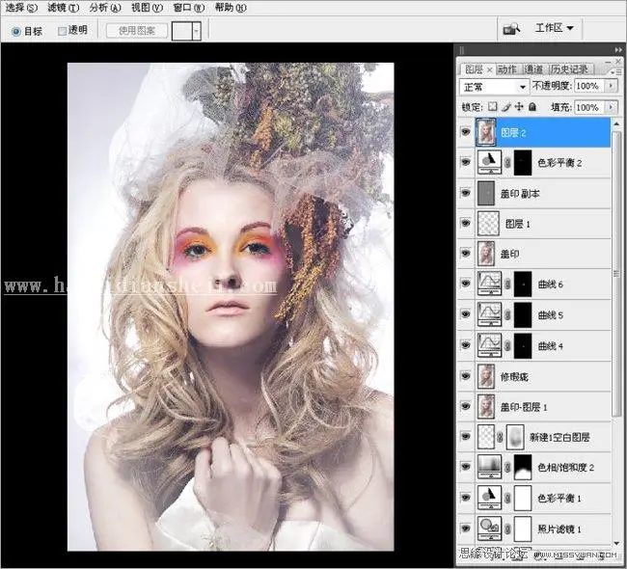Viewport: 627px width, 569px height.
Task: Hide the 色相/饱和度 2 layer
Action: 466,467
